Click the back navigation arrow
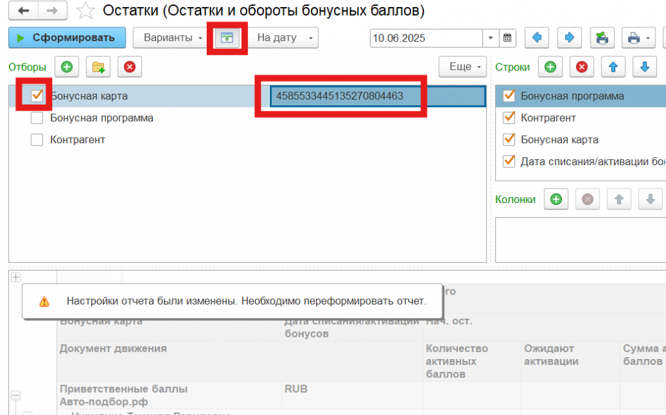Screen dimensions: 666x415 tap(24, 11)
